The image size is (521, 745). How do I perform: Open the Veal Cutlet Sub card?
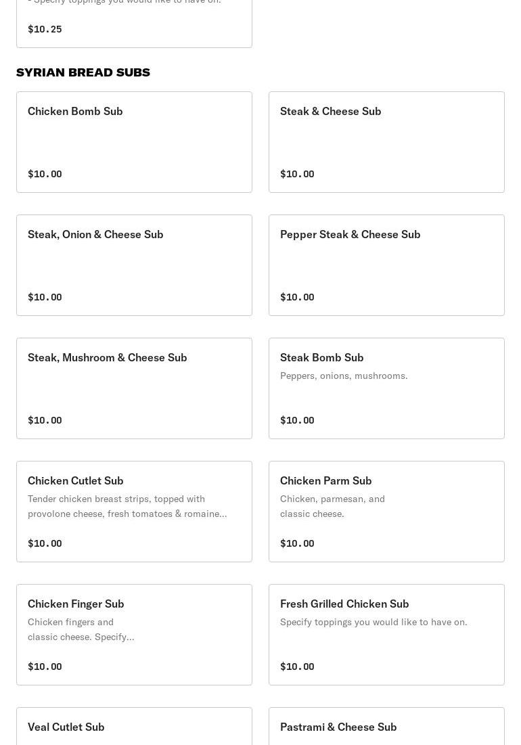[x=134, y=726]
